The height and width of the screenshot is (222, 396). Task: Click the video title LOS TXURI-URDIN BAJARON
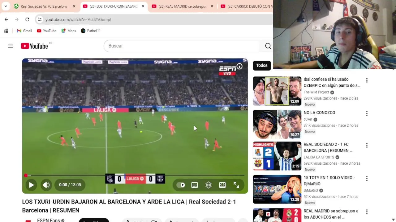[x=129, y=206]
